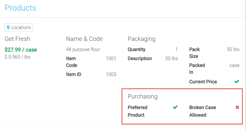Click the $ 0.560 / lbs unit price
Screen dimensions: 246x130
[17, 57]
